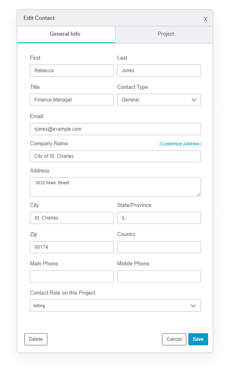The height and width of the screenshot is (377, 230).
Task: Delete this contact
Action: coord(36,339)
